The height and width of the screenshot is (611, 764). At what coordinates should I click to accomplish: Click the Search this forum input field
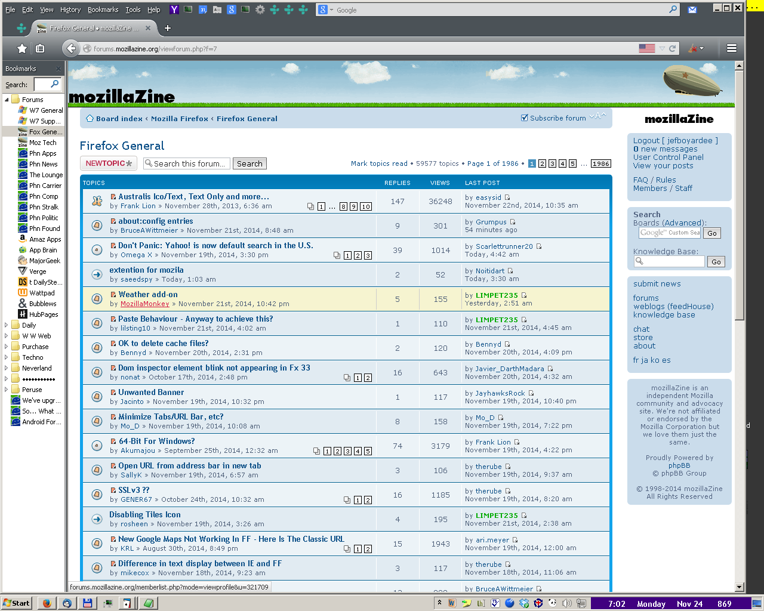click(187, 163)
